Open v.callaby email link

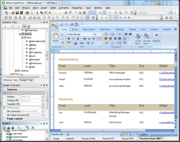coord(167,73)
